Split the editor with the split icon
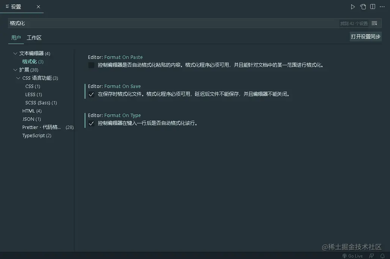 click(372, 7)
